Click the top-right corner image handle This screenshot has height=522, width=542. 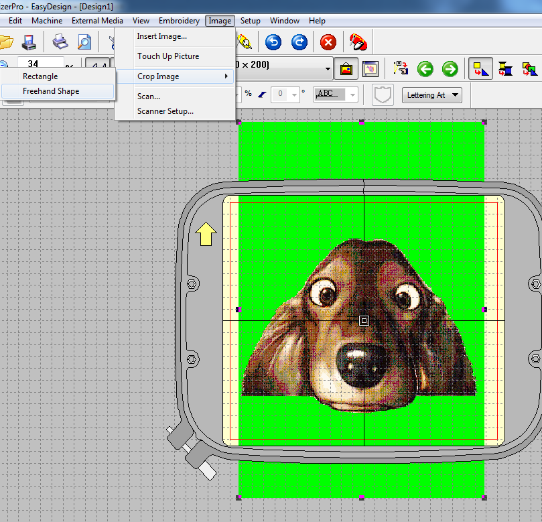click(484, 122)
